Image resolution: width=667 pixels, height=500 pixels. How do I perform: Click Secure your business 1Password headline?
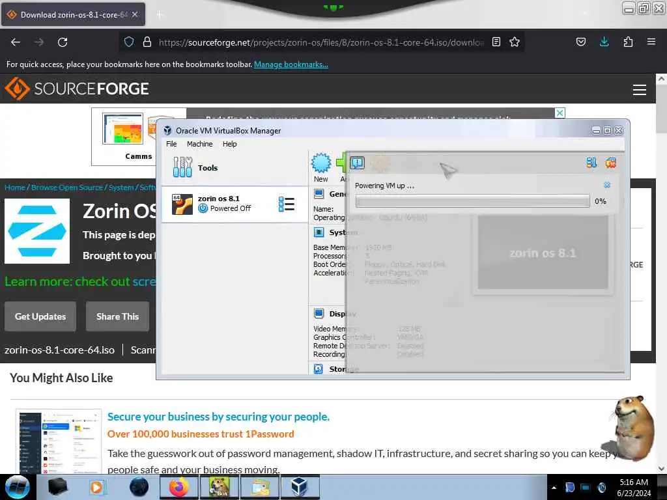[218, 417]
